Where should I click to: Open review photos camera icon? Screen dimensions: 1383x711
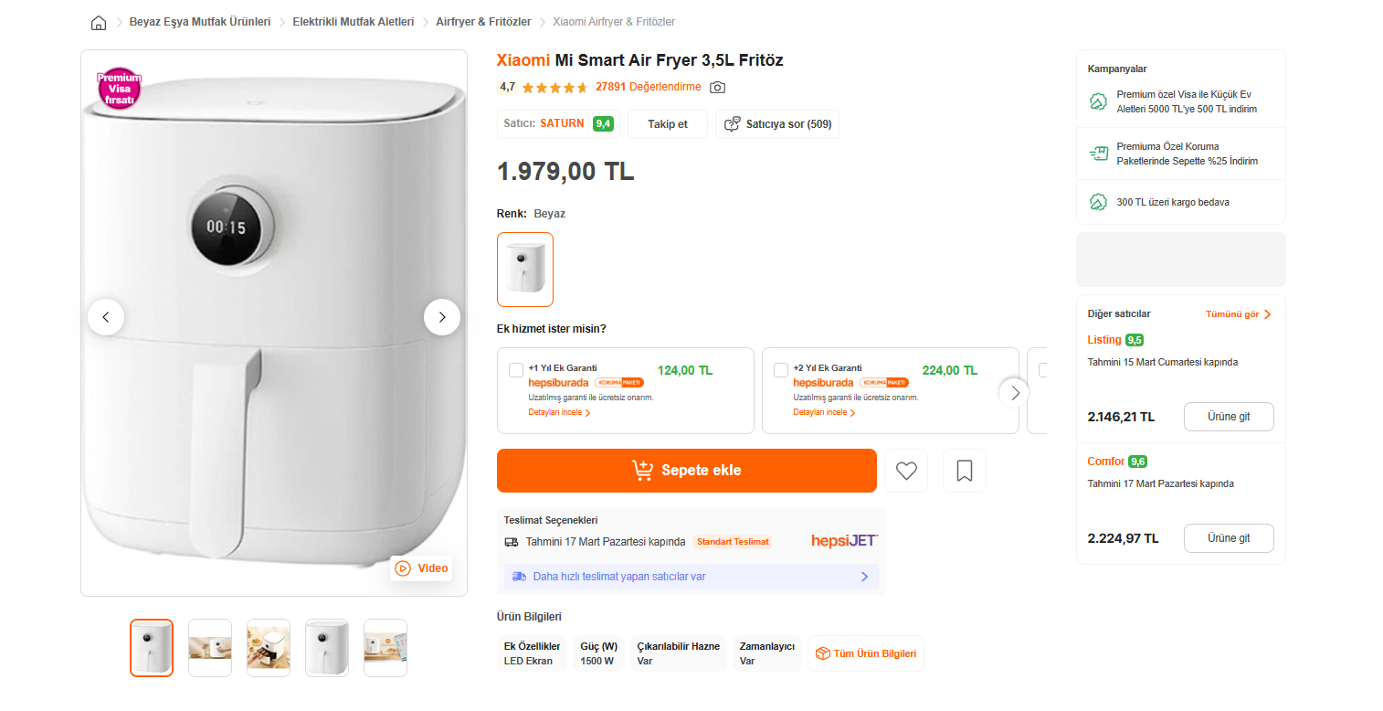pos(718,88)
